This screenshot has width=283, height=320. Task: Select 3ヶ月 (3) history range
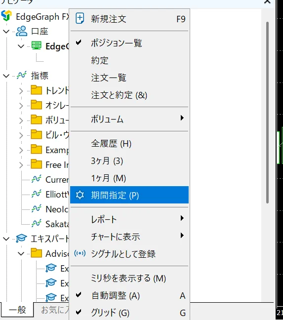(x=129, y=161)
